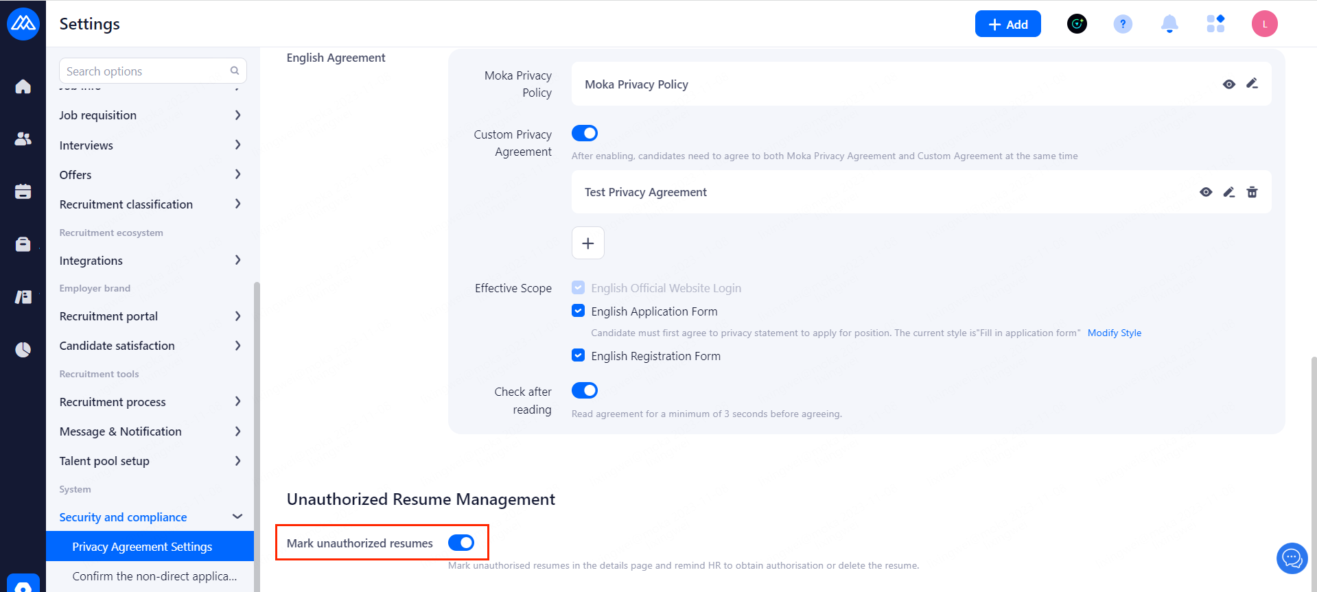Screen dimensions: 1317x592
Task: Preview the Moka Privacy Policy via eye icon
Action: [1228, 84]
